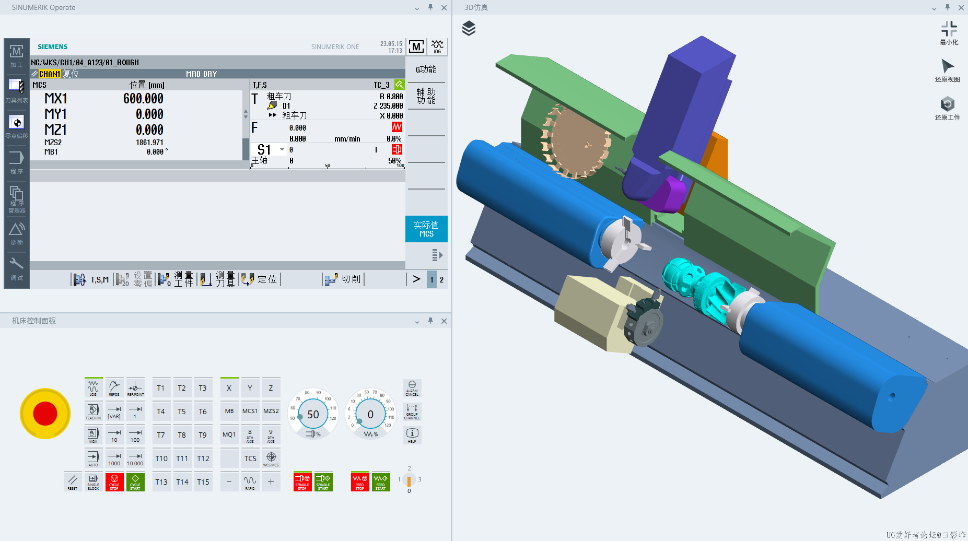Hit the red CYCLE STOP key
The height and width of the screenshot is (541, 968).
pyautogui.click(x=114, y=482)
